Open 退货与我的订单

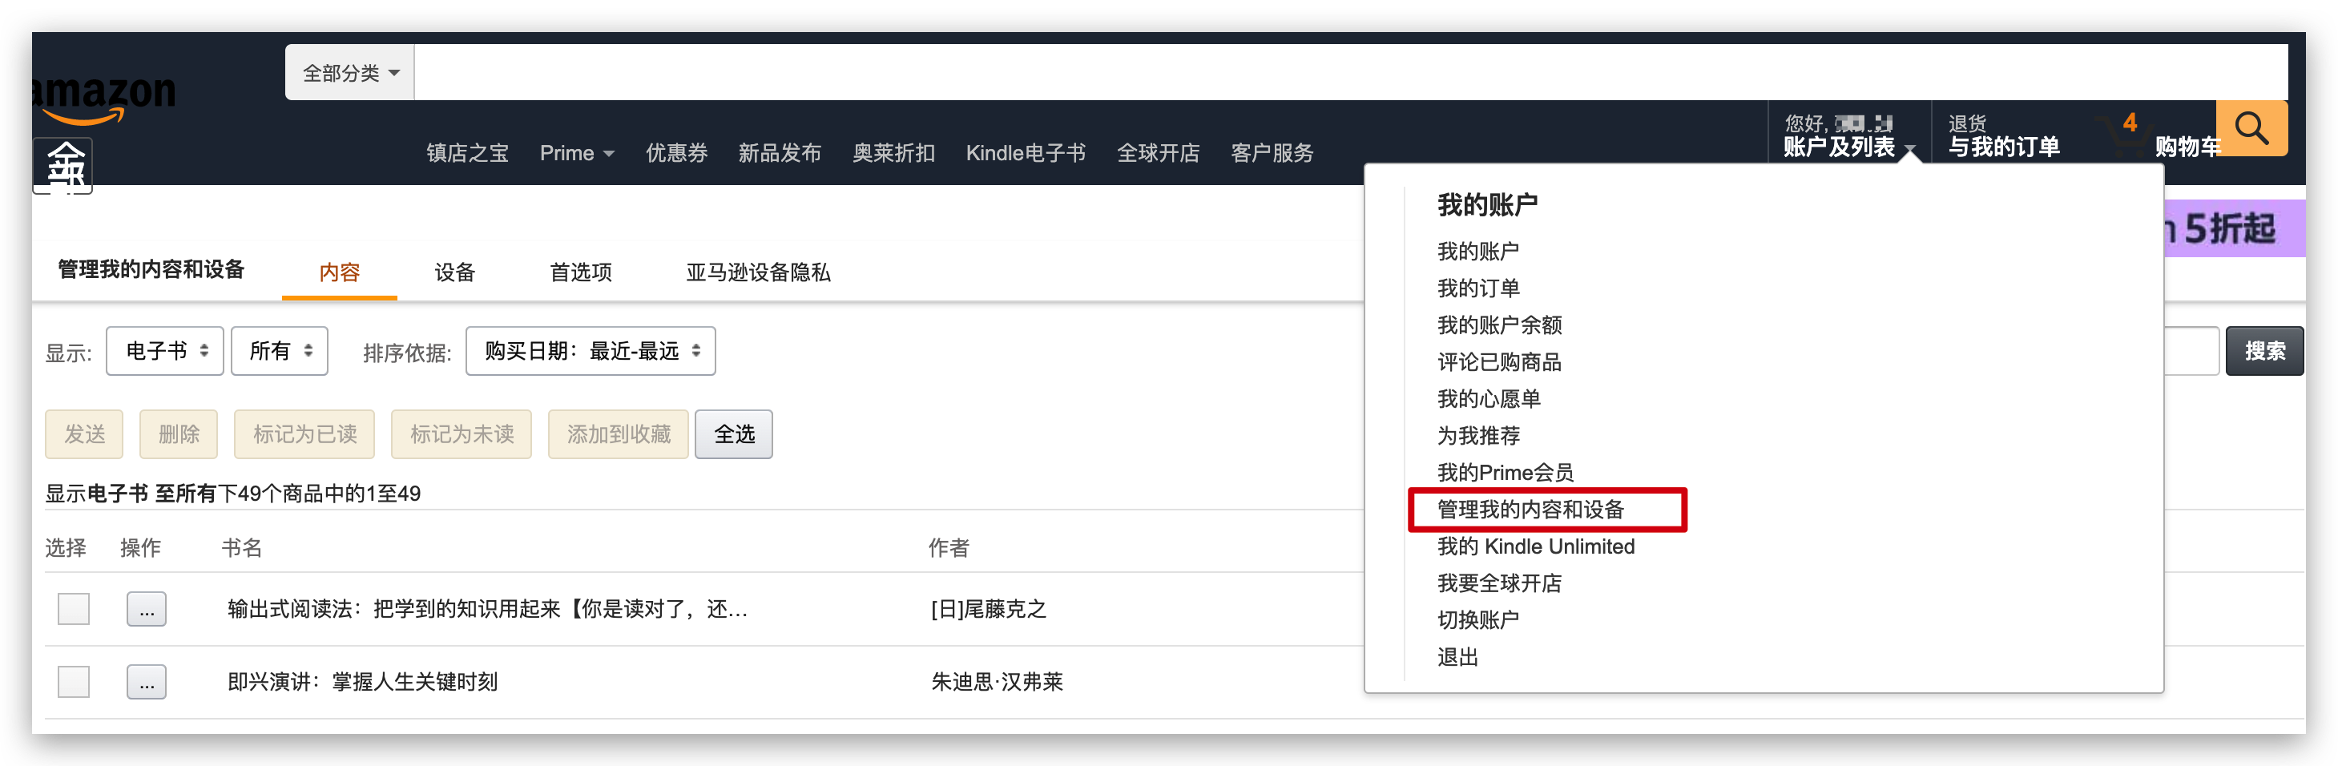pos(2004,136)
